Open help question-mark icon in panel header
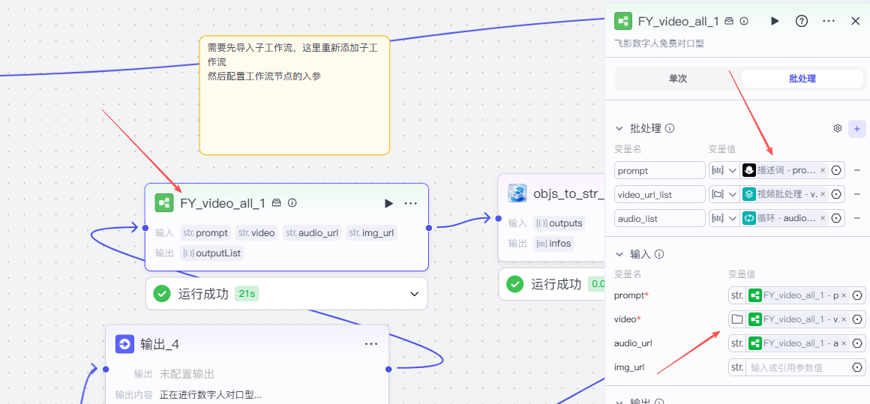The width and height of the screenshot is (870, 404). pyautogui.click(x=802, y=21)
